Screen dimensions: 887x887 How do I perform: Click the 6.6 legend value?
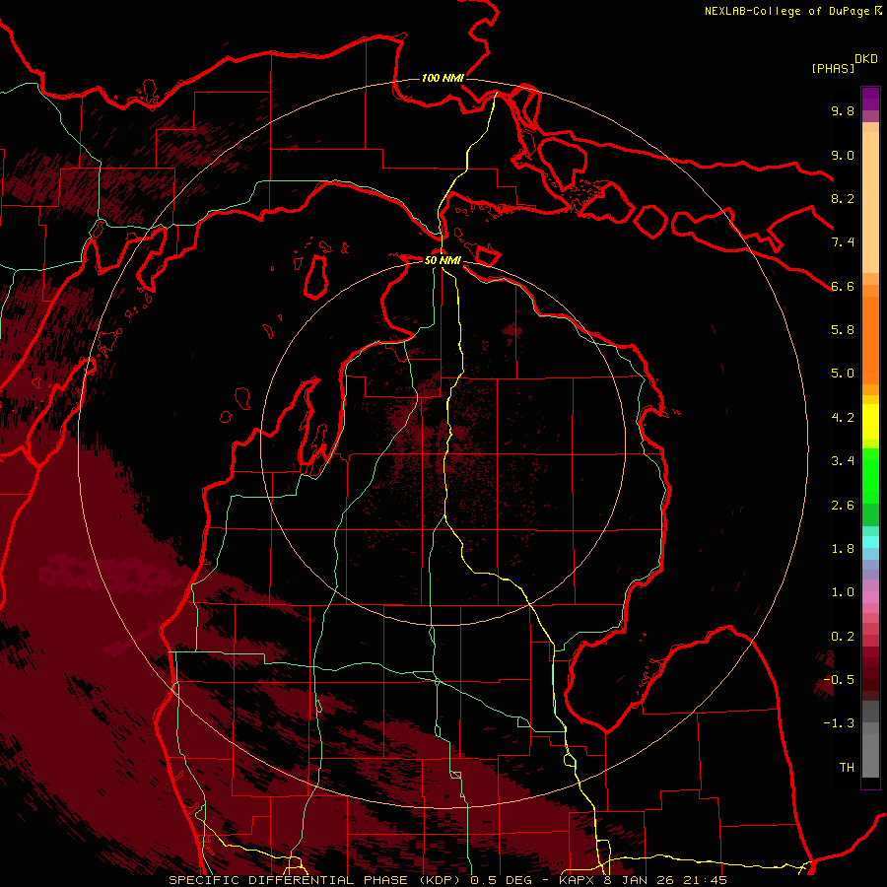click(x=843, y=286)
